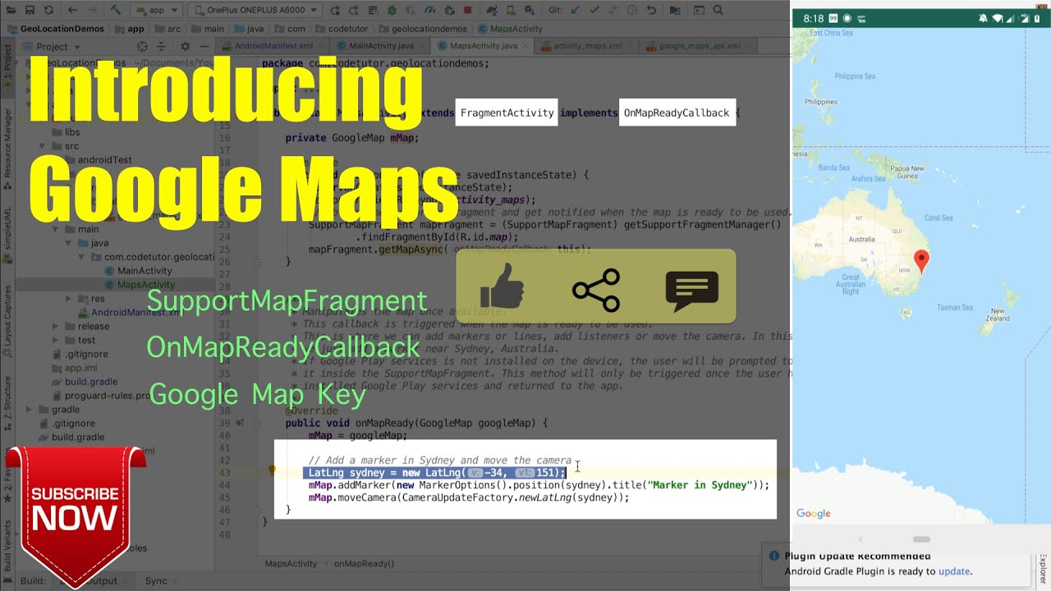
Task: Click the red Sydney marker on the map
Action: (x=921, y=262)
